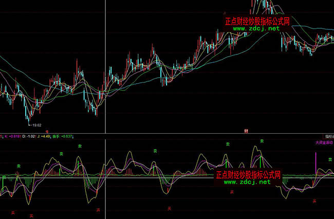
Task: Click the purple 大资金活动 label
Action: [x=324, y=141]
